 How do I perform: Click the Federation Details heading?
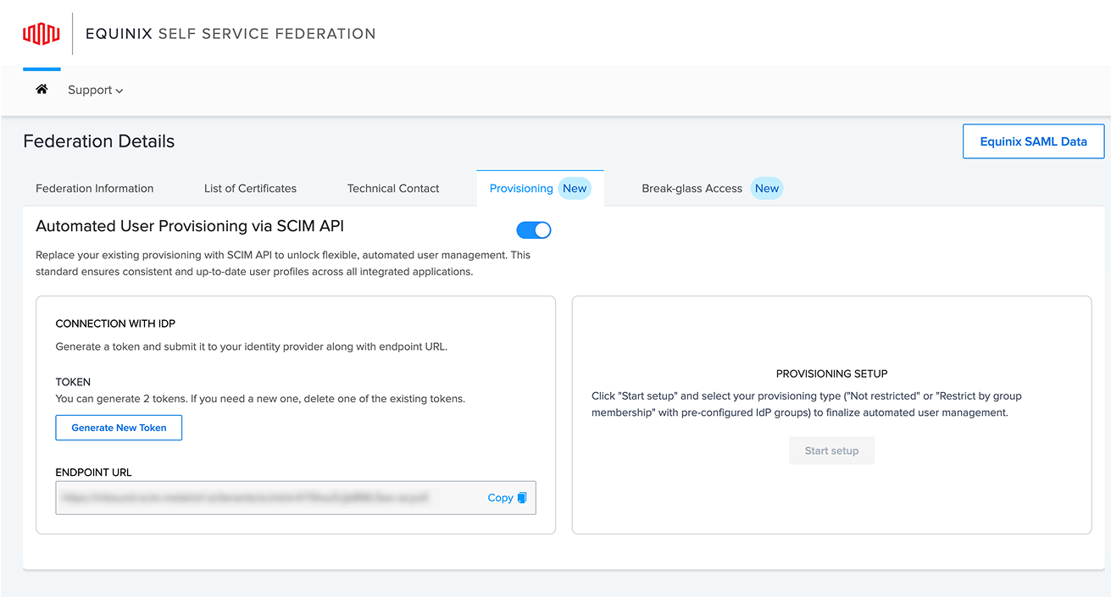(x=99, y=141)
